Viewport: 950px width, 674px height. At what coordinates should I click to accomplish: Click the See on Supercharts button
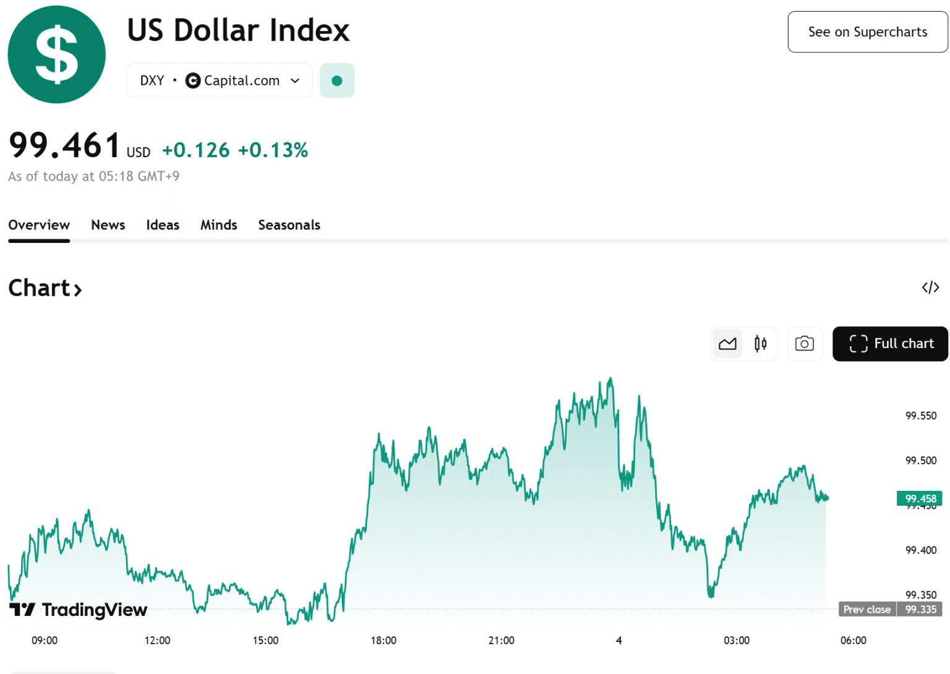867,32
